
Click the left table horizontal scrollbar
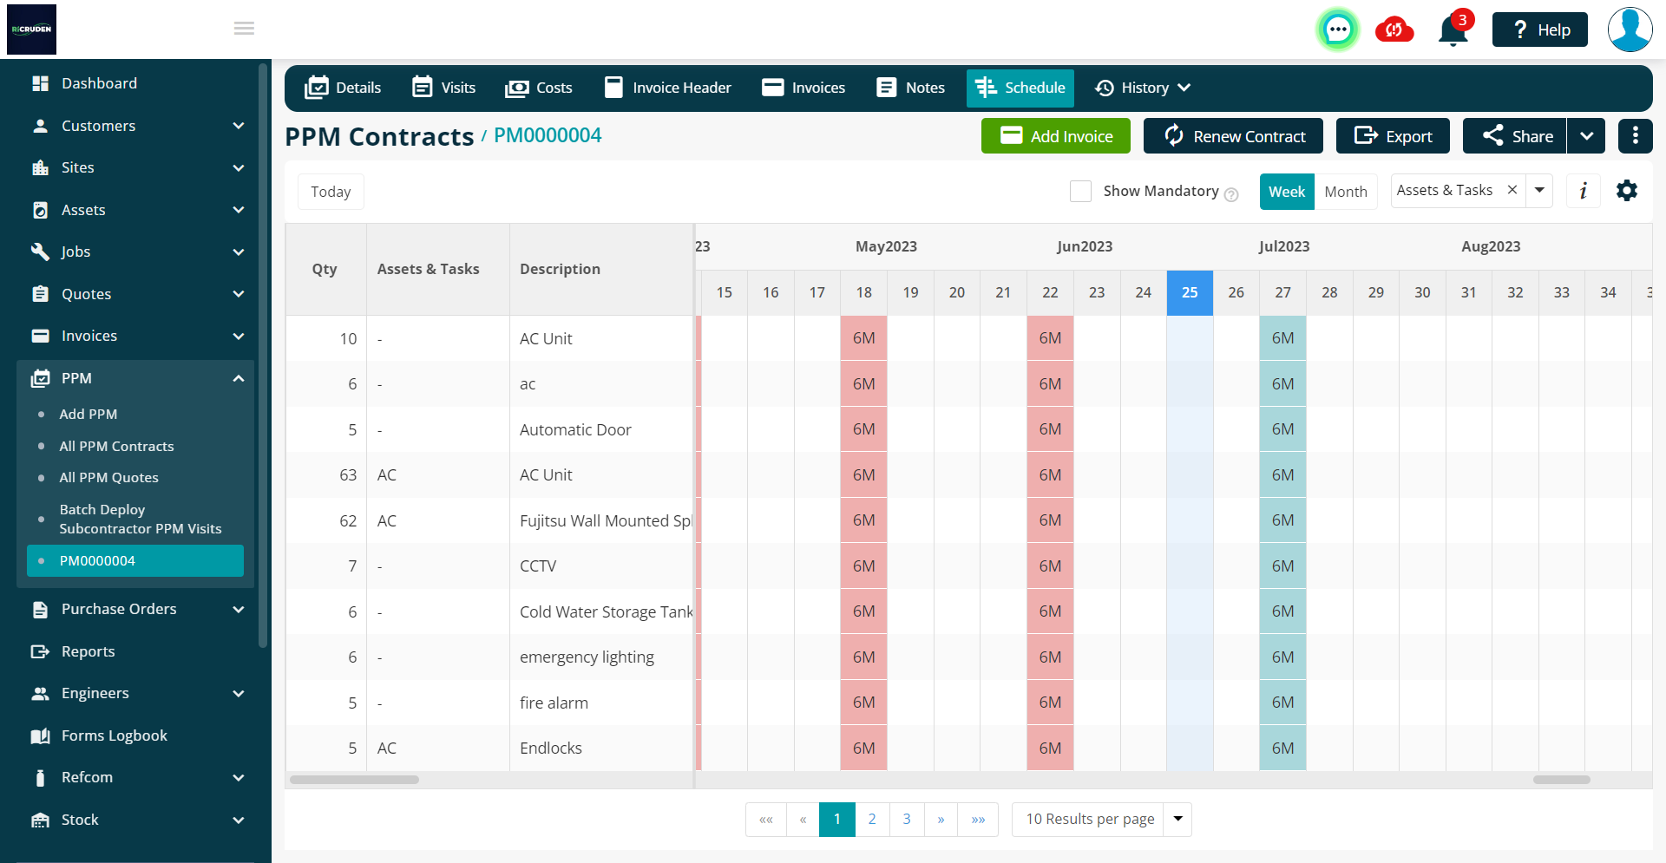click(x=354, y=780)
